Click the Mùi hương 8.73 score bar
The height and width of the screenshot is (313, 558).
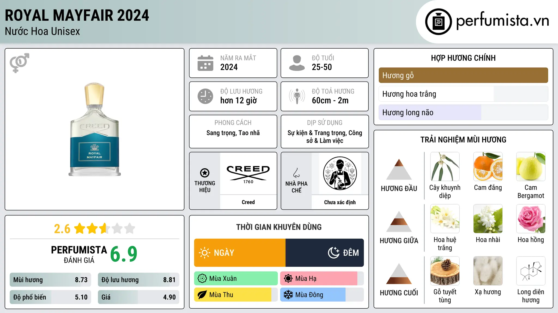coord(50,280)
